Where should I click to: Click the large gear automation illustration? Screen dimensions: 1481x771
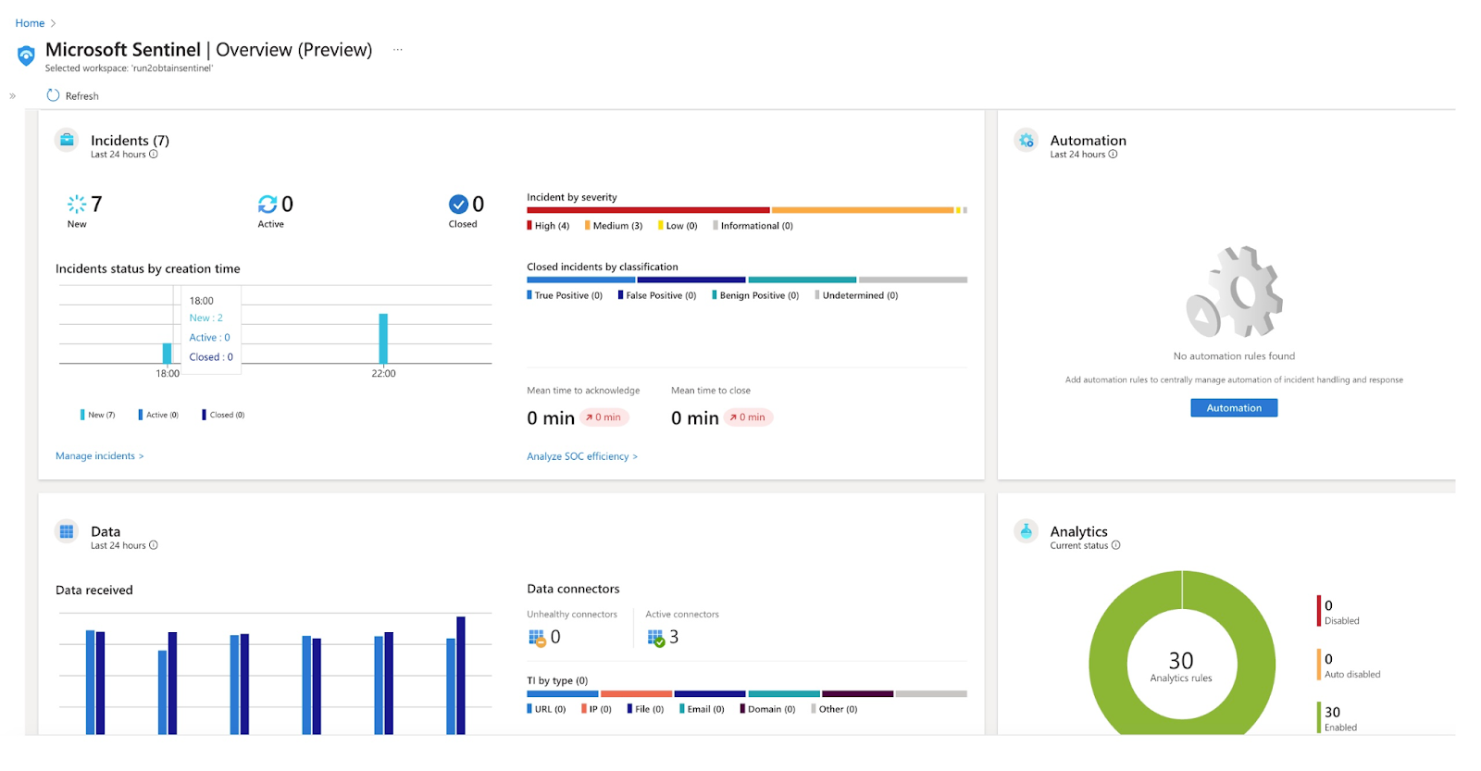coord(1235,292)
